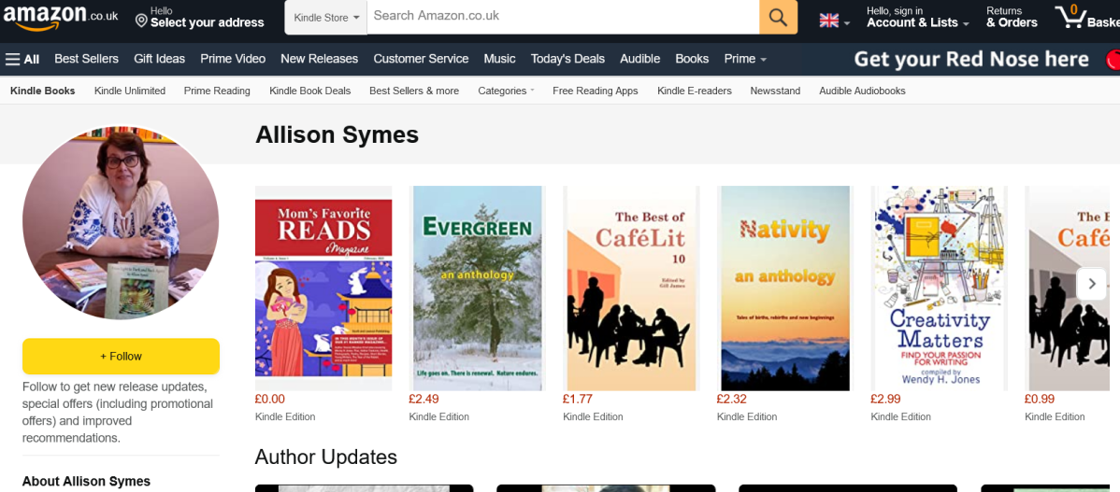Screen dimensions: 1120x492
Task: Click Allison Symes author profile photo
Action: [x=121, y=222]
